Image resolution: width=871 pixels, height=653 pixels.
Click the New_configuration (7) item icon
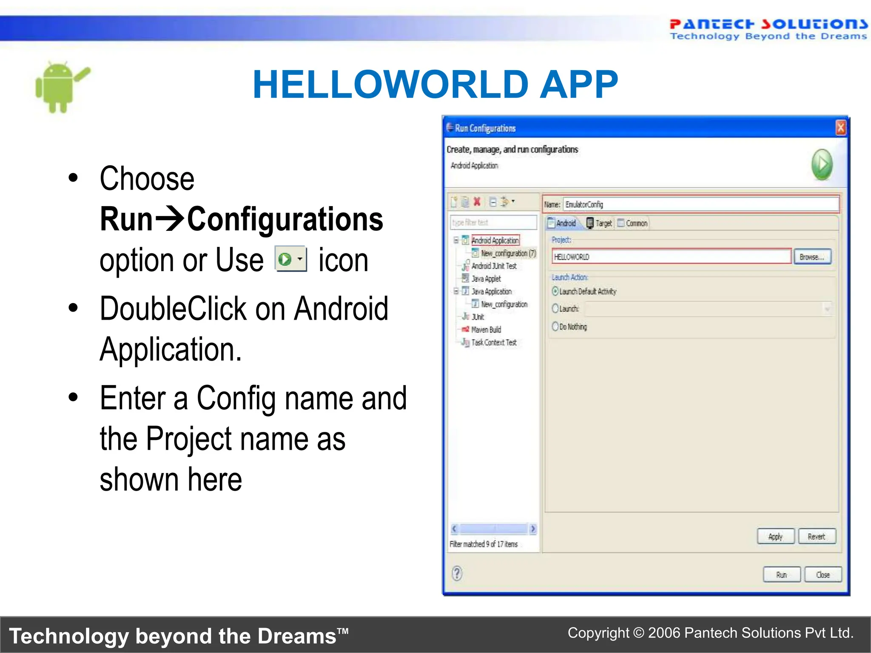(475, 253)
